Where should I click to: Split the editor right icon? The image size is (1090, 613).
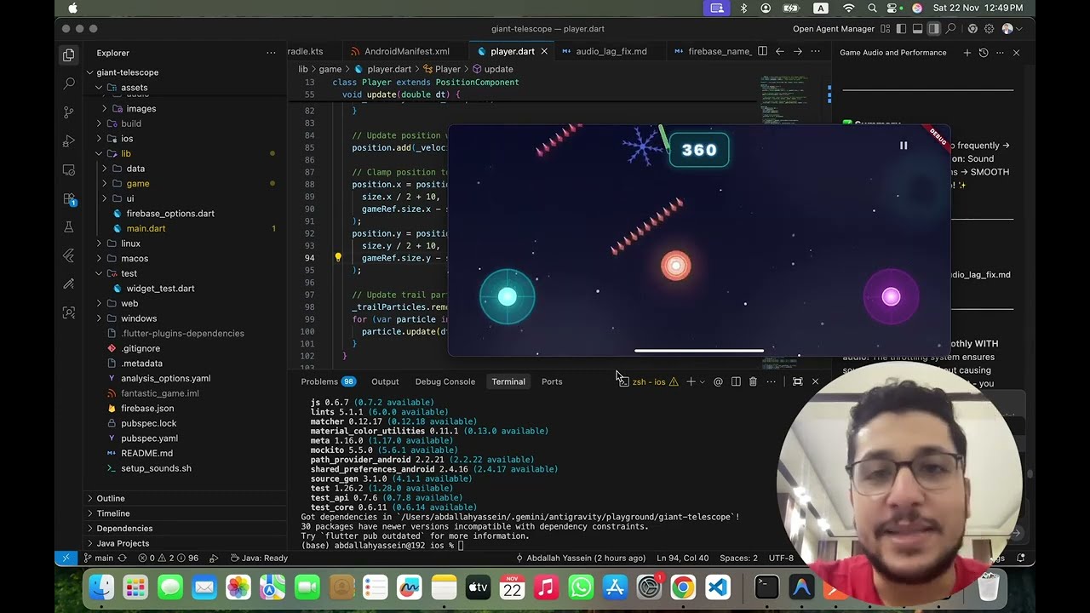[x=762, y=51]
